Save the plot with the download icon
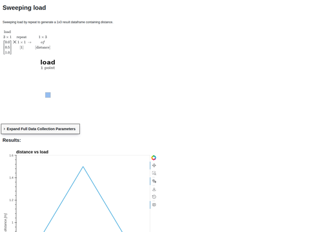 tap(154, 189)
